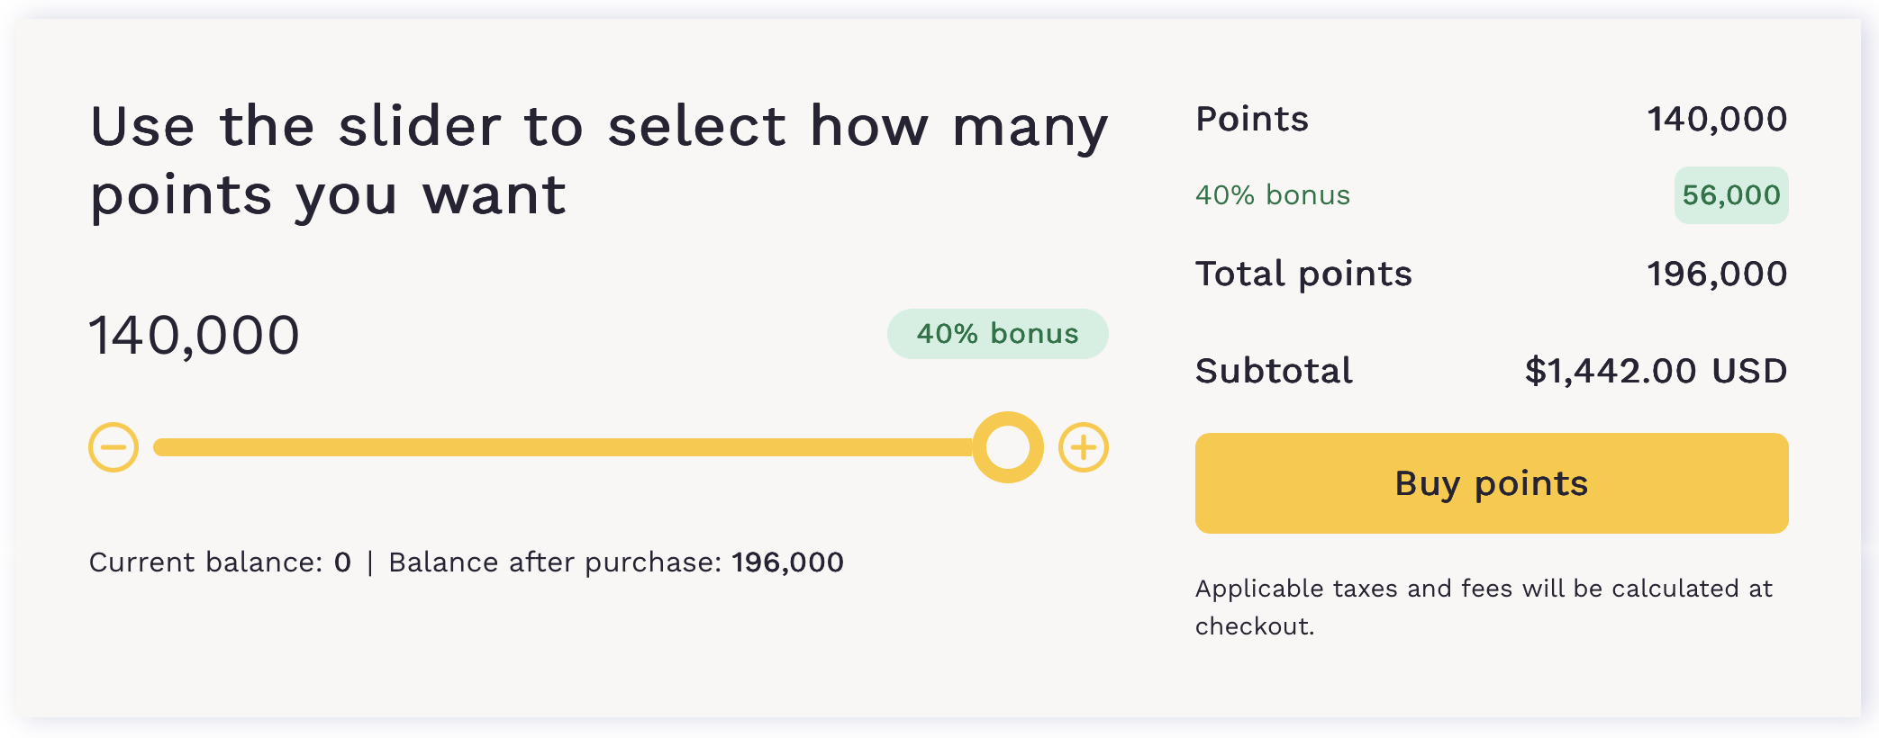The image size is (1879, 738).
Task: Click the green 40% bonus summary label
Action: click(x=1272, y=195)
